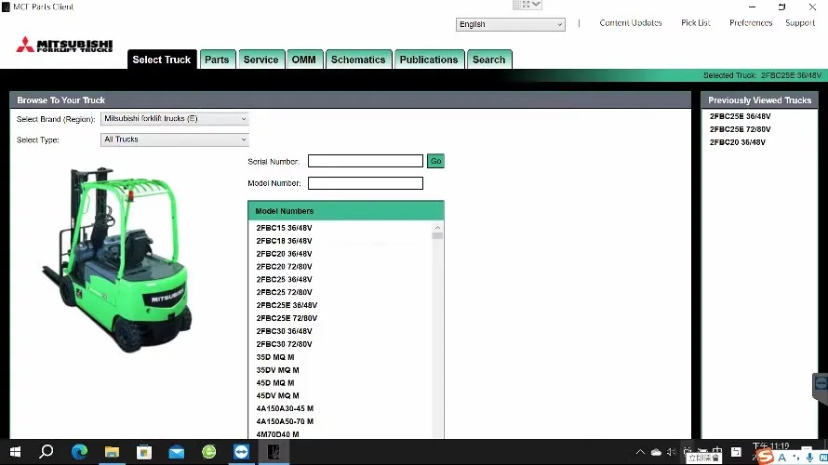
Task: Launch Microsoft Edge from taskbar
Action: coord(79,452)
